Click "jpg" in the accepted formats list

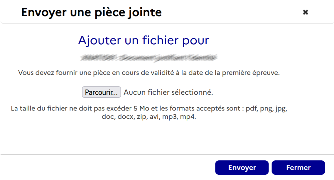point(281,109)
